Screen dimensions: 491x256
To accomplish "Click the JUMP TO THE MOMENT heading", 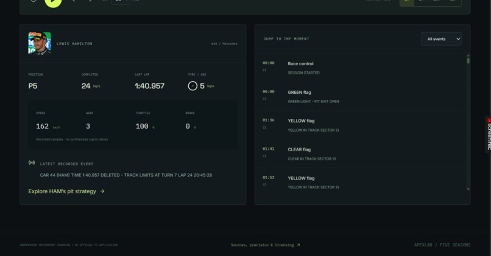I will (x=286, y=39).
